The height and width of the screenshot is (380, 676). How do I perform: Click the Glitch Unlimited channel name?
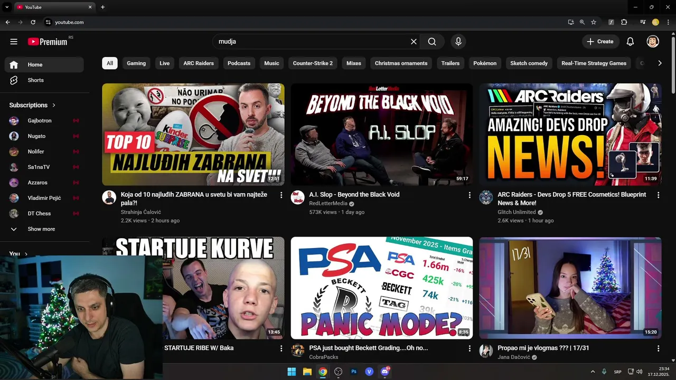pos(517,212)
